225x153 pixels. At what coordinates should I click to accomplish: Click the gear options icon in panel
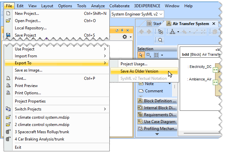pos(125,37)
